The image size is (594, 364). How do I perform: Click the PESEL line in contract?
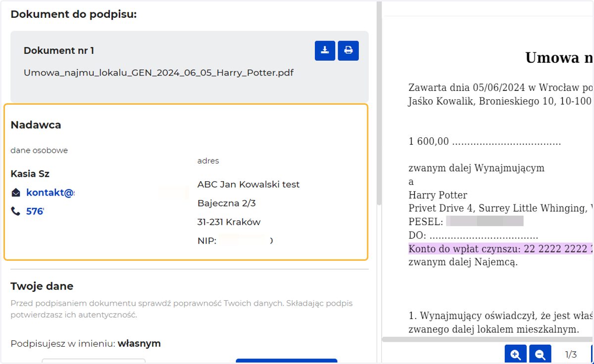[x=466, y=221]
